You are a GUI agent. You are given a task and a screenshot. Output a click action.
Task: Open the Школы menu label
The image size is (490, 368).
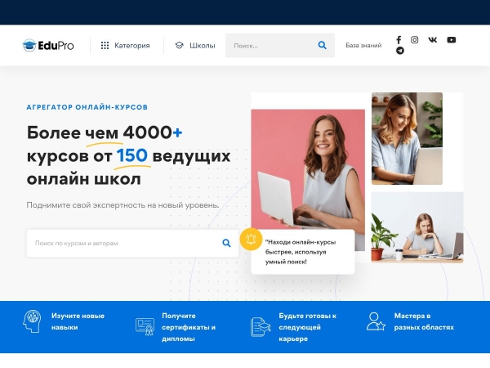[x=203, y=46]
